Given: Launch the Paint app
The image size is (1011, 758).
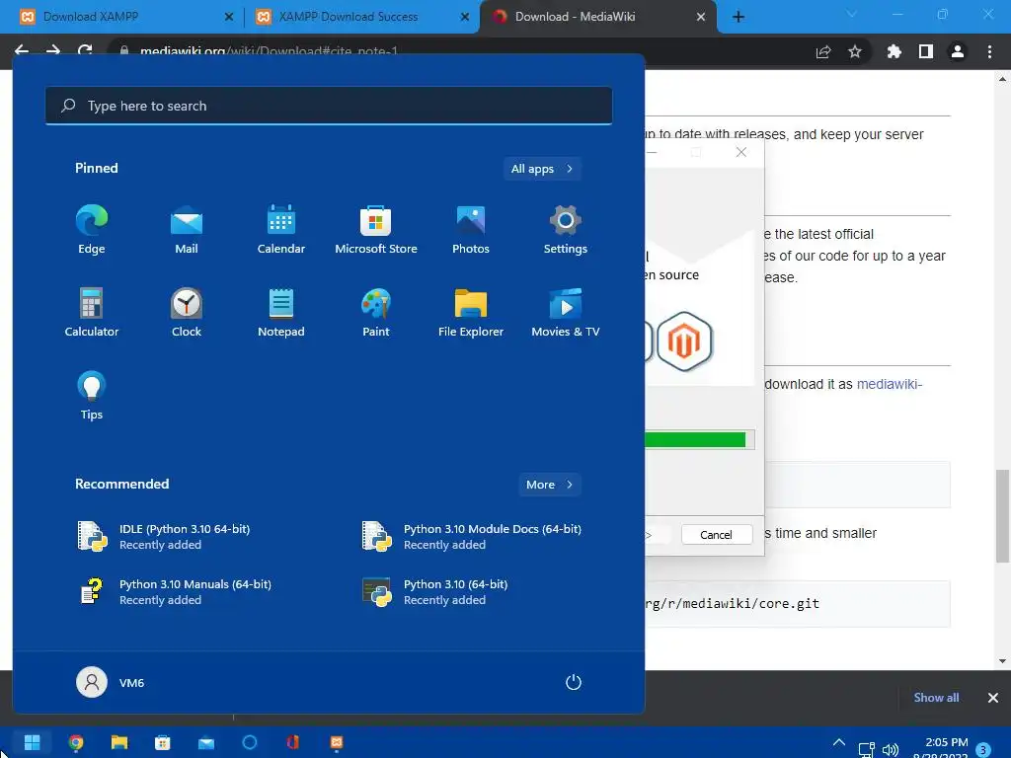Looking at the screenshot, I should pyautogui.click(x=376, y=313).
